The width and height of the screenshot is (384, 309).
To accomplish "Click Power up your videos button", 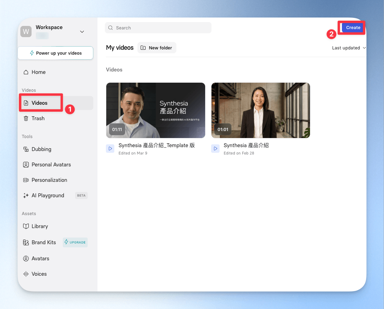I will [x=56, y=53].
